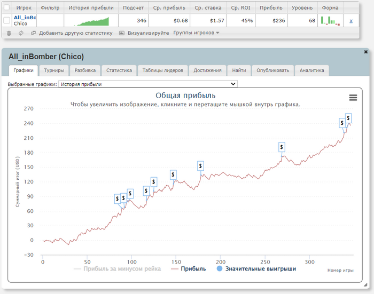Click the 68 level cell

(x=302, y=20)
